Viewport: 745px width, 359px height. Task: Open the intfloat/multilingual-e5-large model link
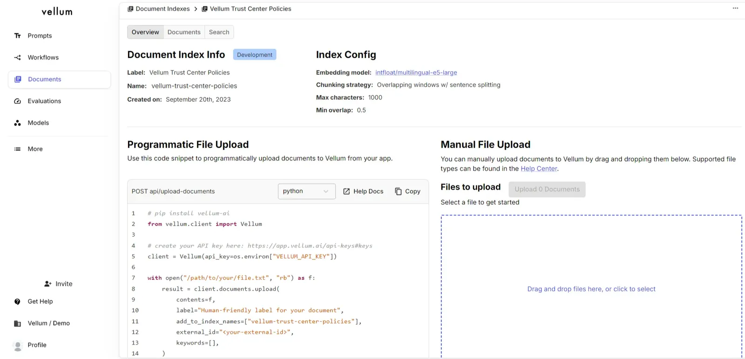tap(416, 73)
